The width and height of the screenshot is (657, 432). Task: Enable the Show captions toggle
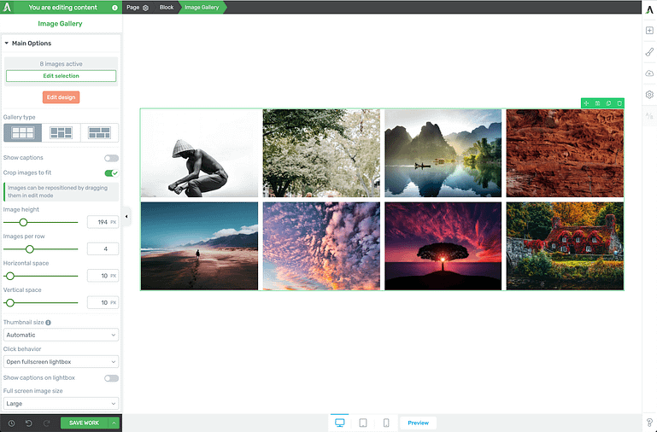111,158
